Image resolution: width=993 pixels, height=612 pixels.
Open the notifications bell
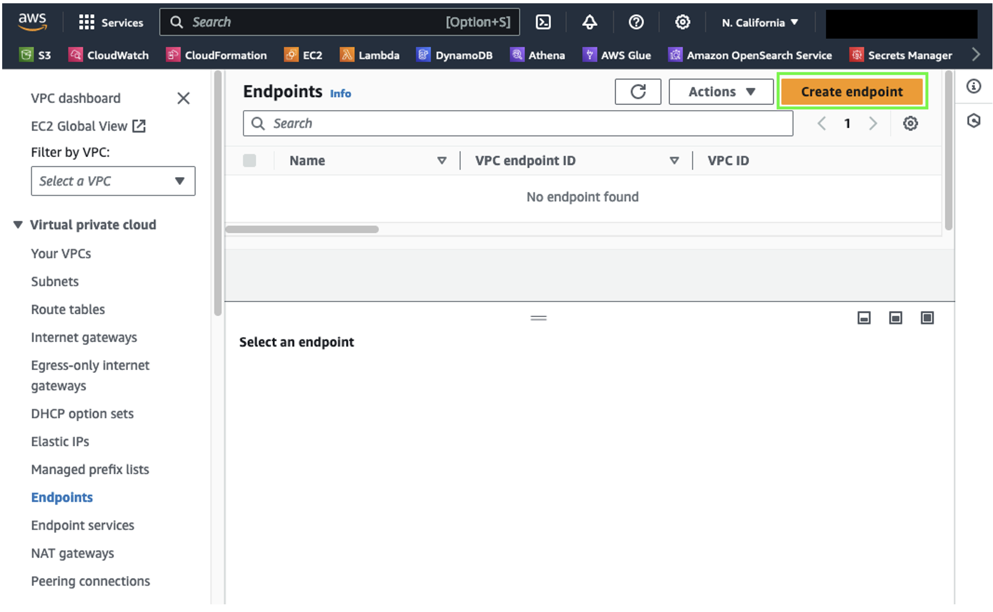tap(590, 22)
